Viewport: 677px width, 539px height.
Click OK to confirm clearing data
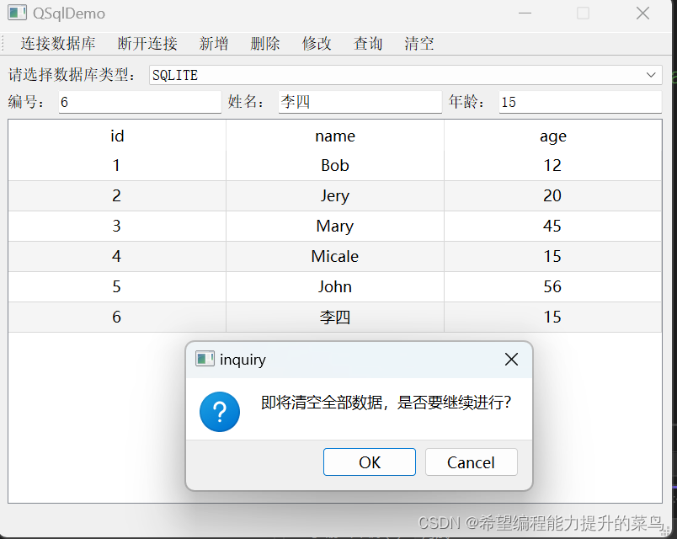point(369,462)
